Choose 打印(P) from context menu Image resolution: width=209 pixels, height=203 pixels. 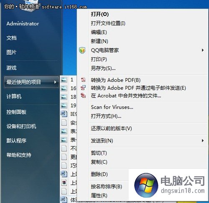(99, 59)
